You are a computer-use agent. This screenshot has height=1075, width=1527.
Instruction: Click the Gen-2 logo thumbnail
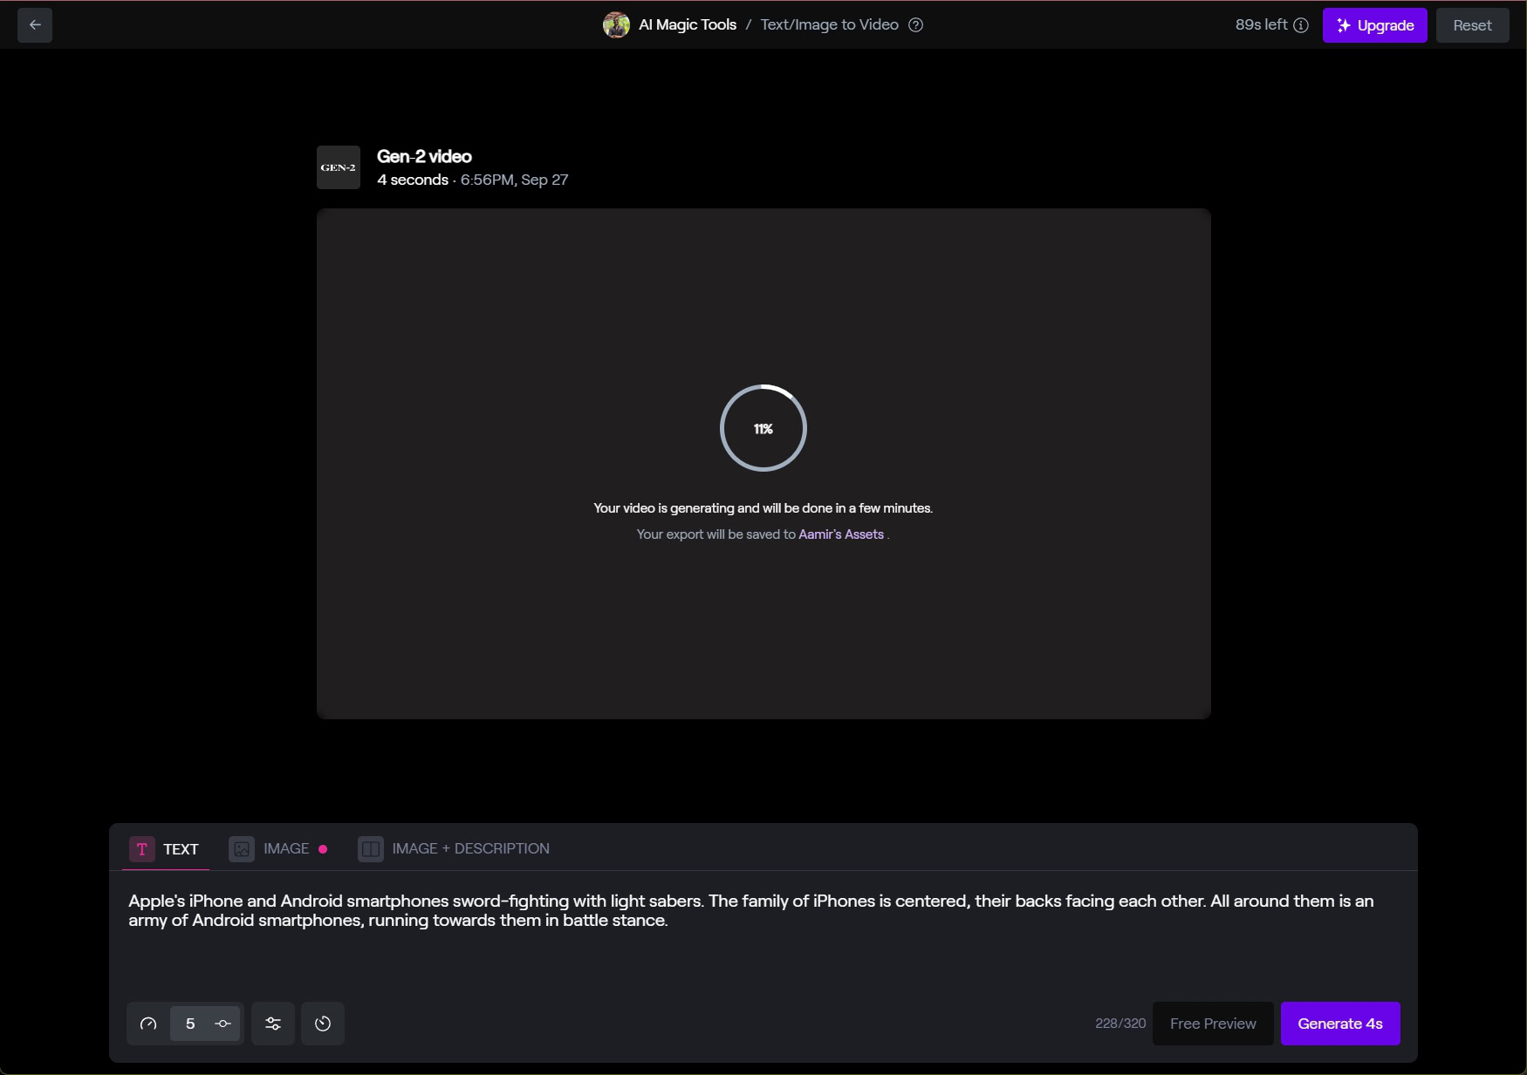pyautogui.click(x=339, y=167)
